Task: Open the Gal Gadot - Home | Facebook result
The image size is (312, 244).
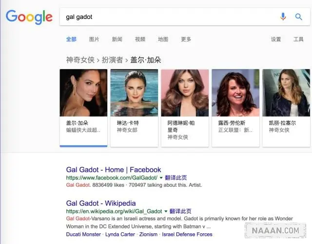Action: [114, 170]
